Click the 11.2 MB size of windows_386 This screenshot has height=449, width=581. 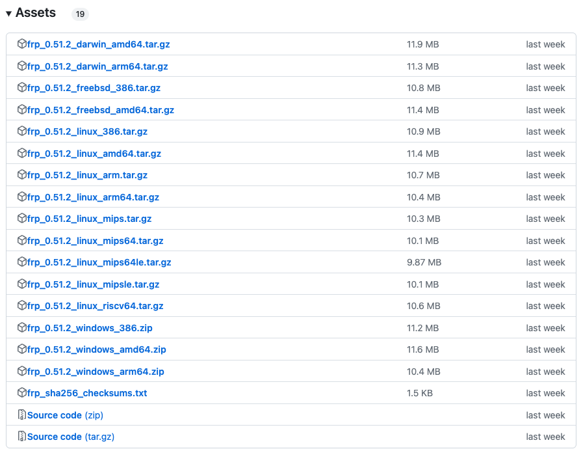click(x=423, y=328)
